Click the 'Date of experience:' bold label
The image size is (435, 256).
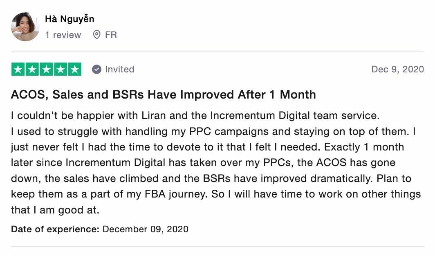pos(55,229)
